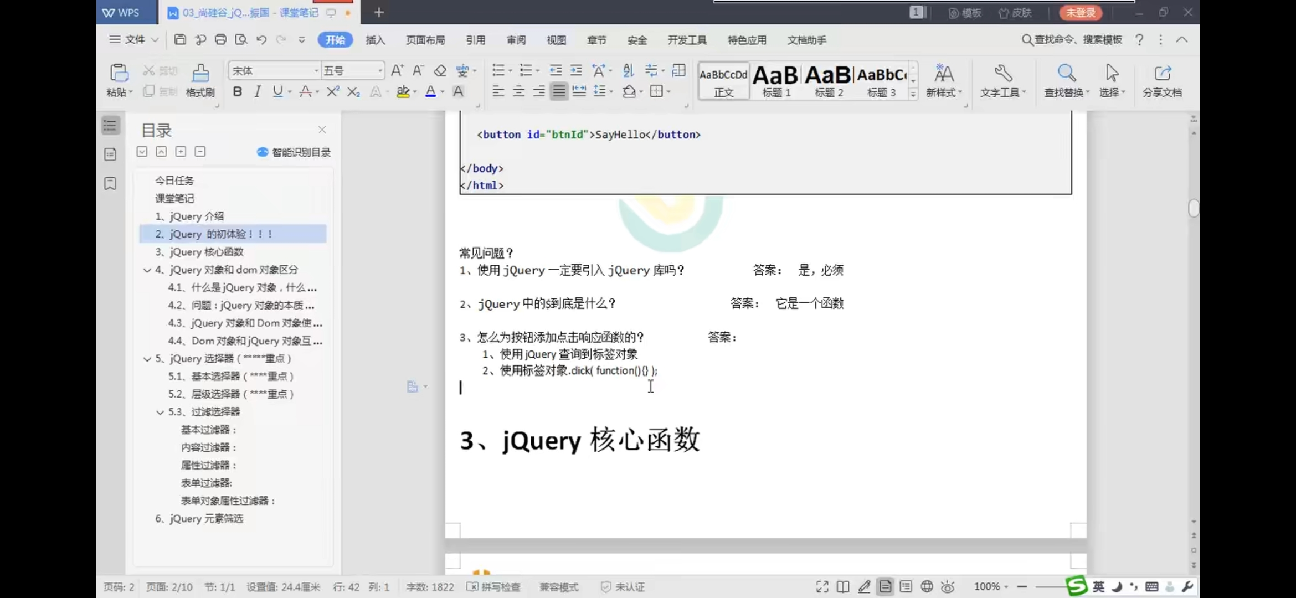Open Print Preview icon
The height and width of the screenshot is (598, 1296).
(241, 39)
